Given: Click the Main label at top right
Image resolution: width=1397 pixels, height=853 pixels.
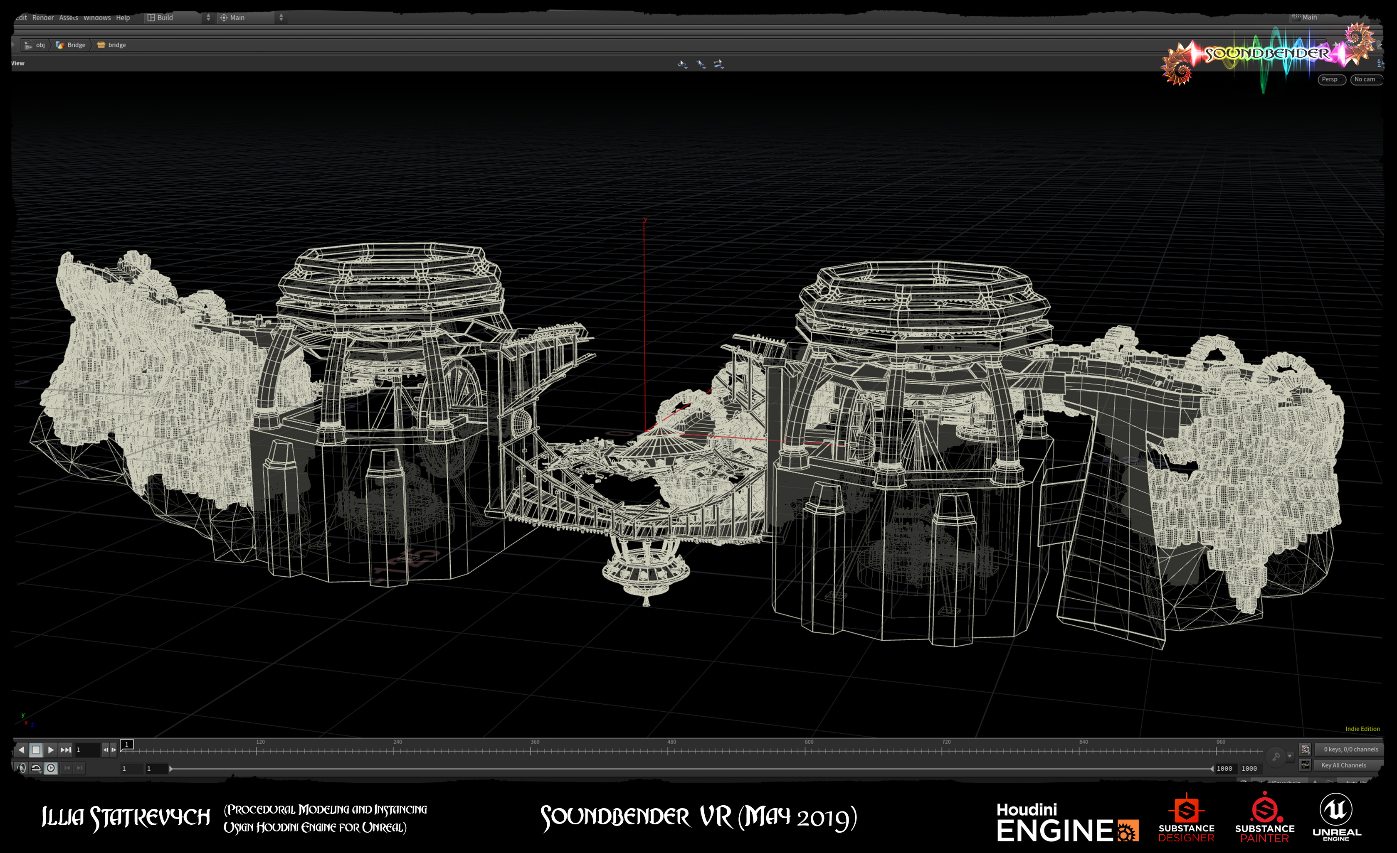Looking at the screenshot, I should tap(1310, 17).
